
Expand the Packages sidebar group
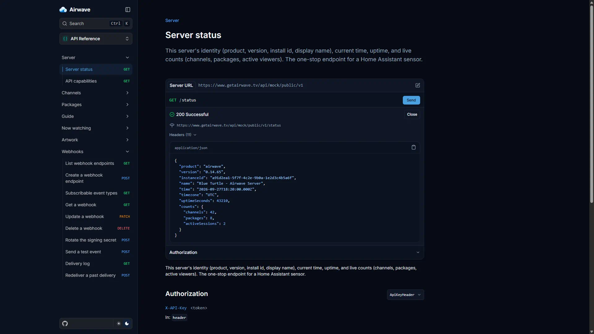pos(96,105)
